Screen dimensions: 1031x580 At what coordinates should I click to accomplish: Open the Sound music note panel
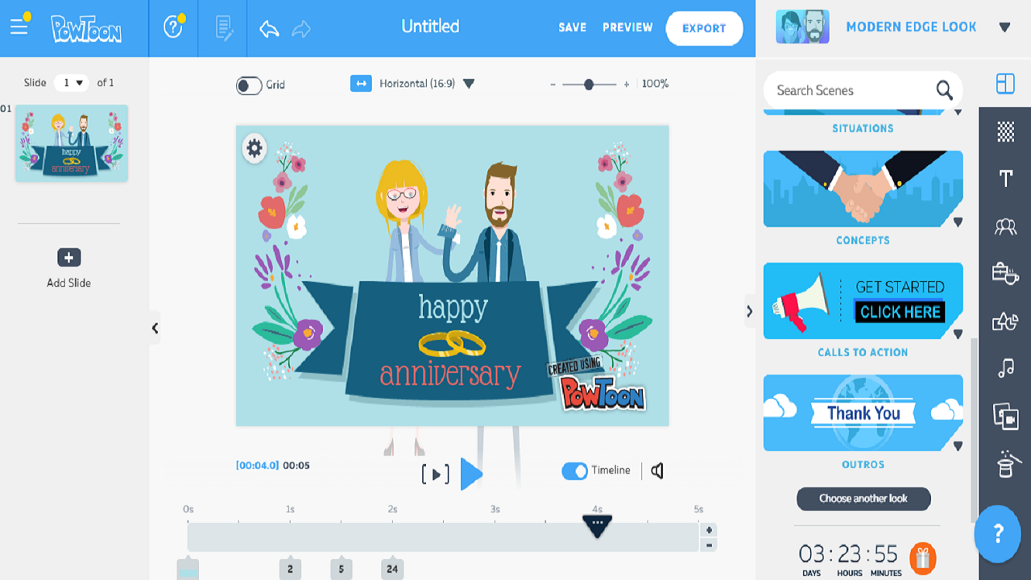click(1005, 369)
